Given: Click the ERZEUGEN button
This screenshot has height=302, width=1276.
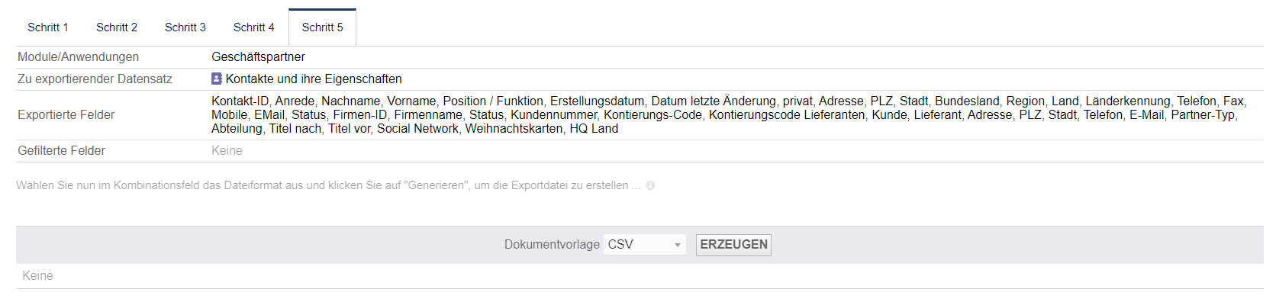Looking at the screenshot, I should [x=733, y=245].
